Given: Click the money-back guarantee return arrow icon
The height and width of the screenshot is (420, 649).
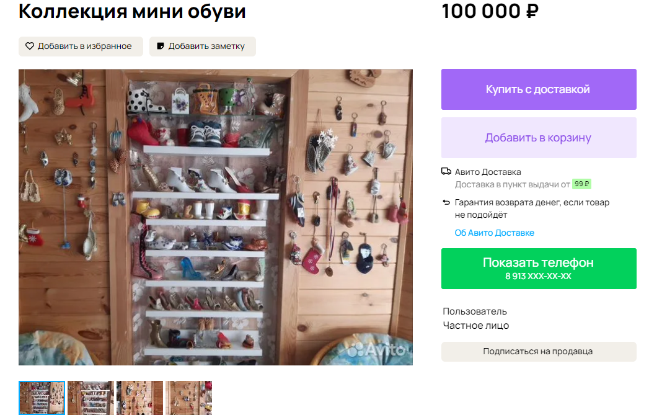Looking at the screenshot, I should pyautogui.click(x=446, y=202).
